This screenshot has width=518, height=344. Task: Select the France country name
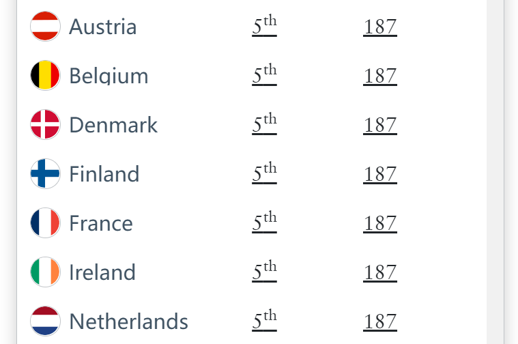[x=101, y=224]
